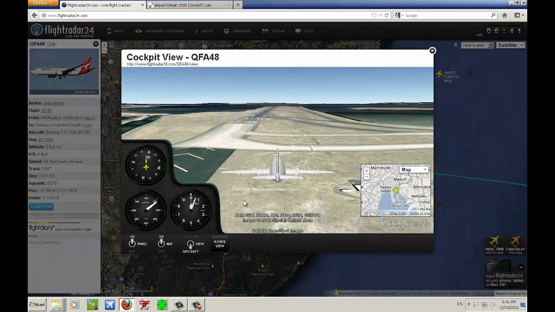Go back in browser history
Image resolution: width=555 pixels, height=312 pixels.
(35, 15)
